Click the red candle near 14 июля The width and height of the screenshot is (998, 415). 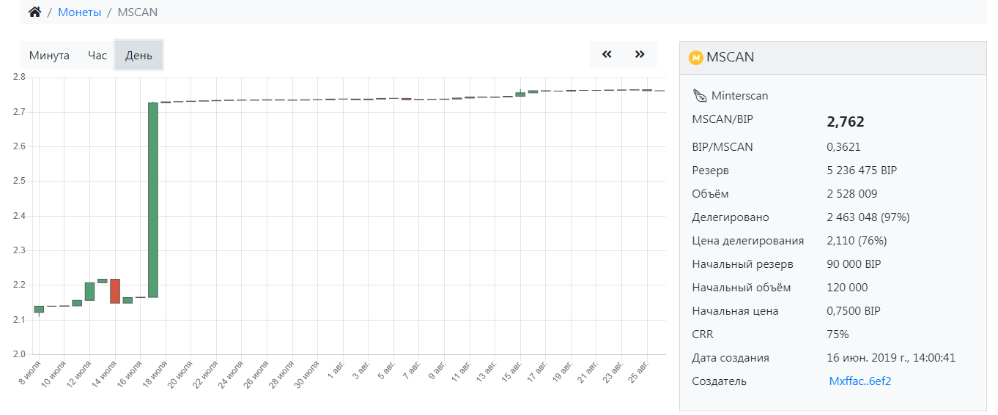point(115,291)
